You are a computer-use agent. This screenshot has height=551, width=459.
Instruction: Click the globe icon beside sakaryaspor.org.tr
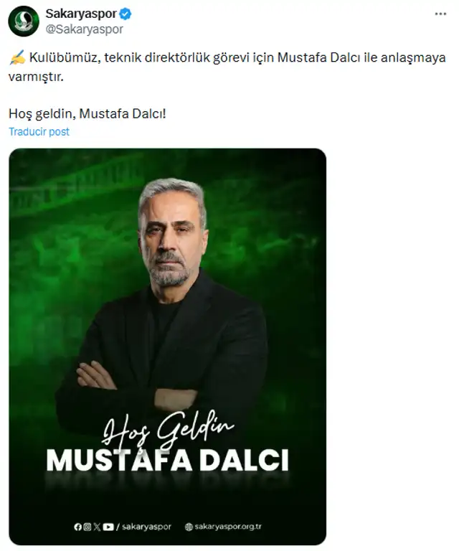(189, 527)
